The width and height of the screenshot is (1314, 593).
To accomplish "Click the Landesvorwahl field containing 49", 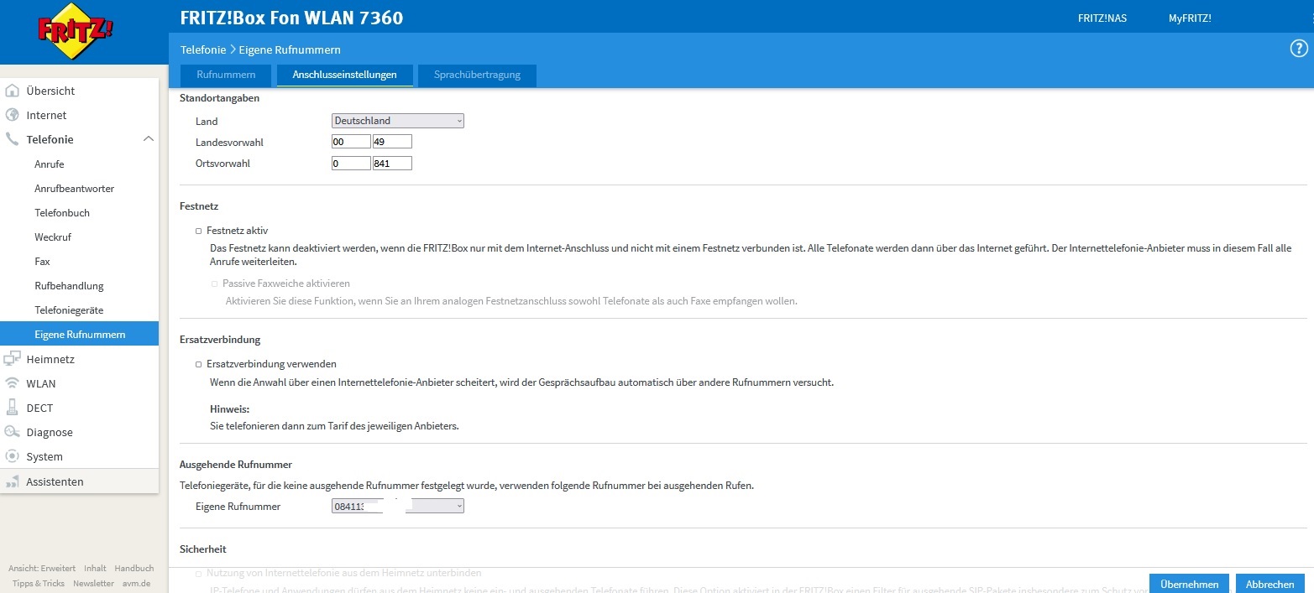I will (392, 142).
